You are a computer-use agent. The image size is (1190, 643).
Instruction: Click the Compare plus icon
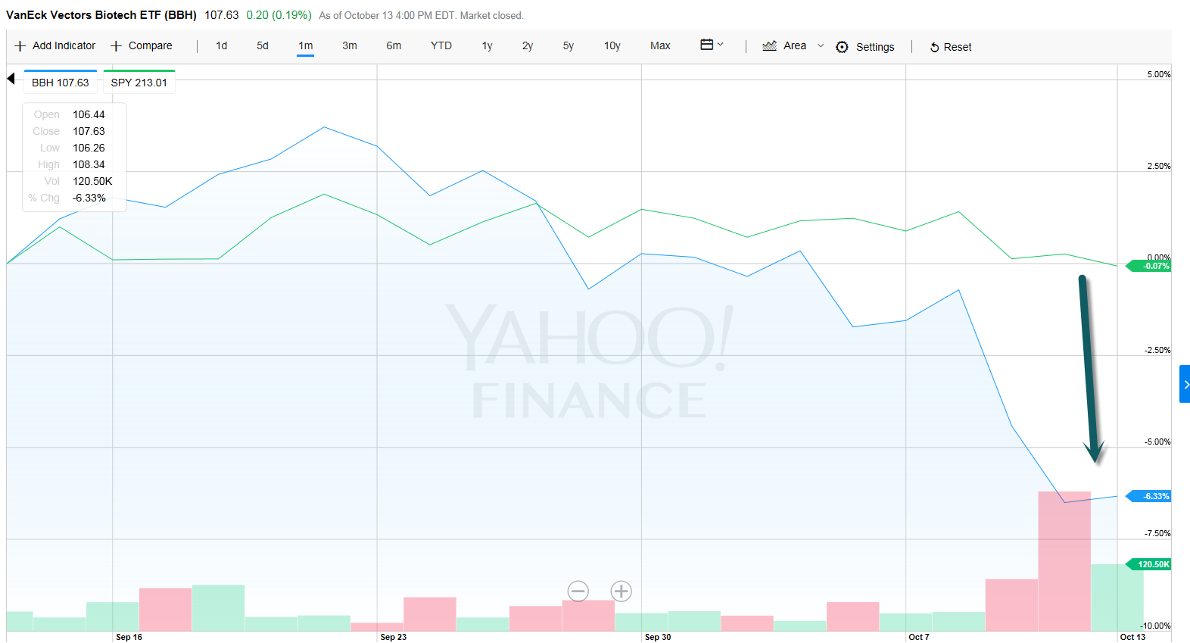click(x=116, y=46)
